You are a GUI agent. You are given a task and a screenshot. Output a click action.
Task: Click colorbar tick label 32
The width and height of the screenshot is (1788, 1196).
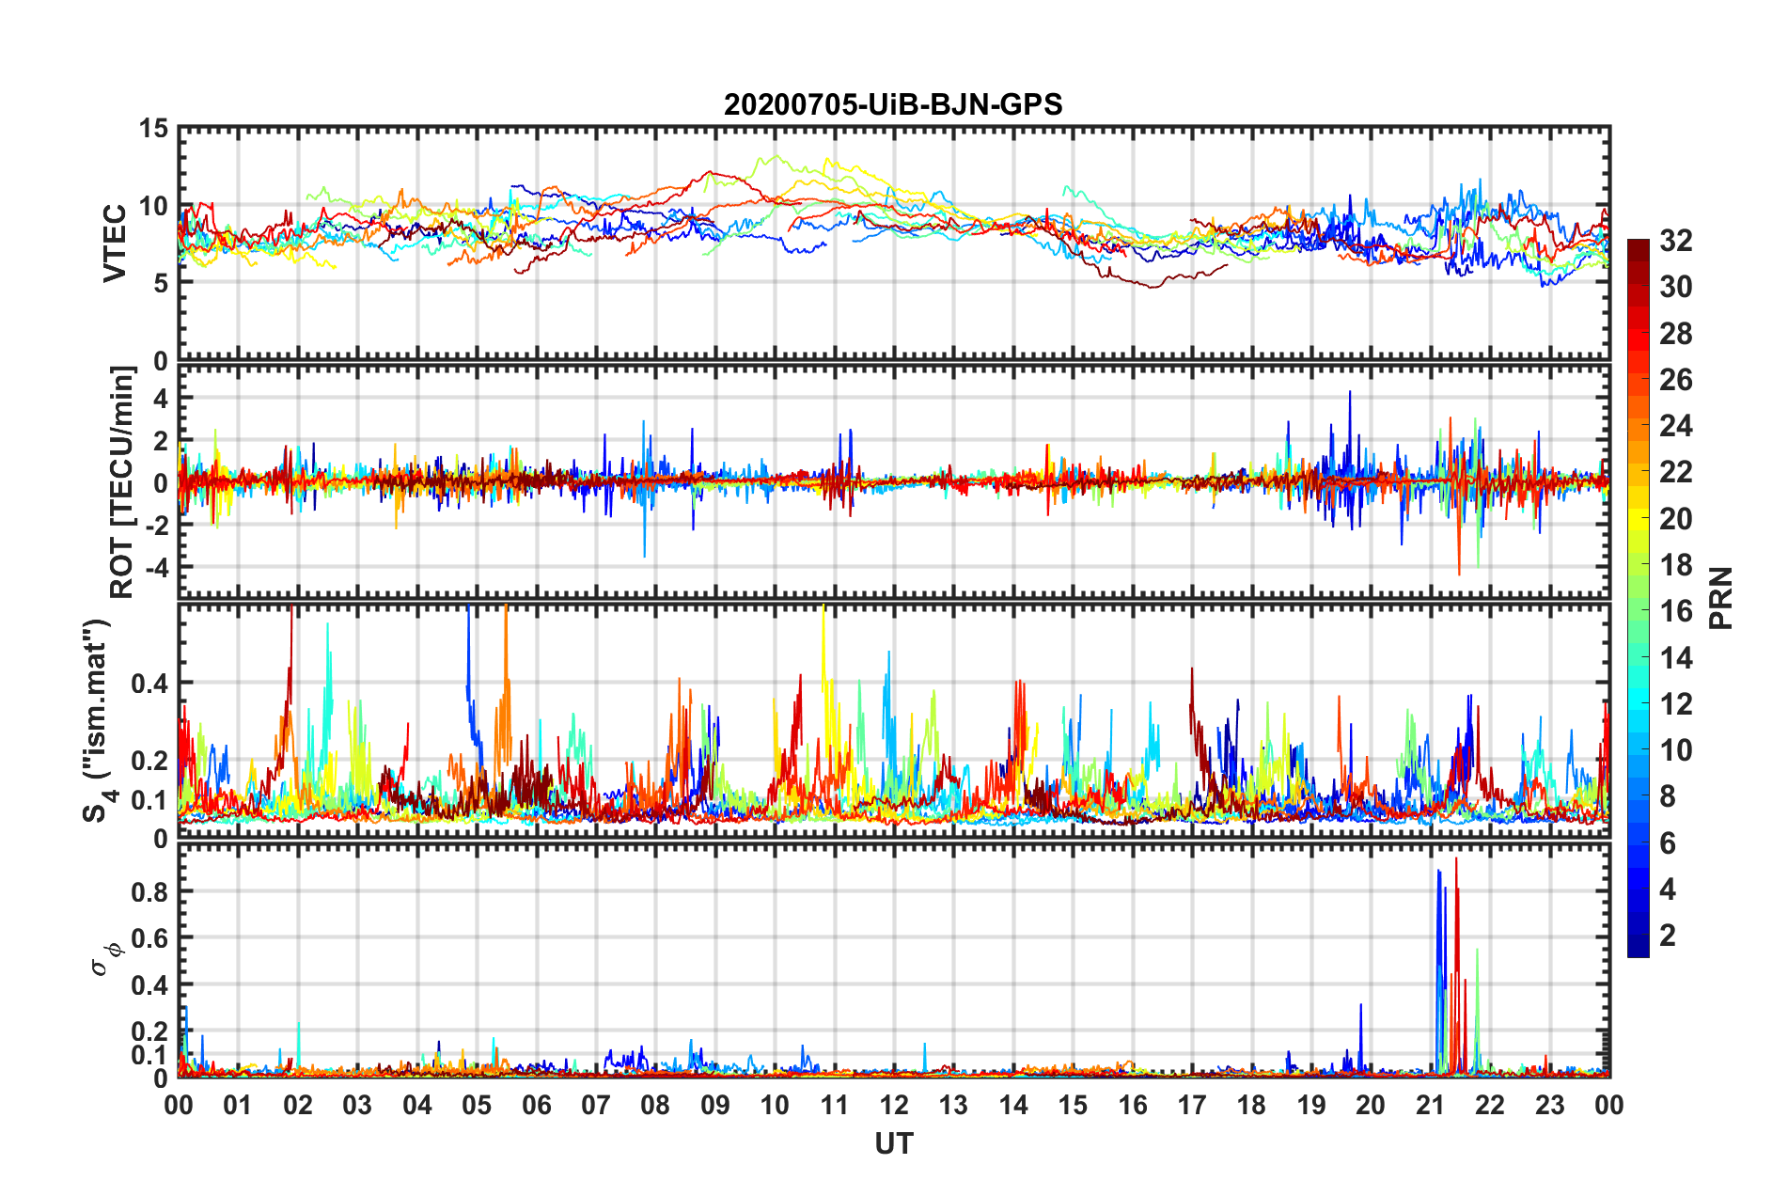coord(1675,241)
